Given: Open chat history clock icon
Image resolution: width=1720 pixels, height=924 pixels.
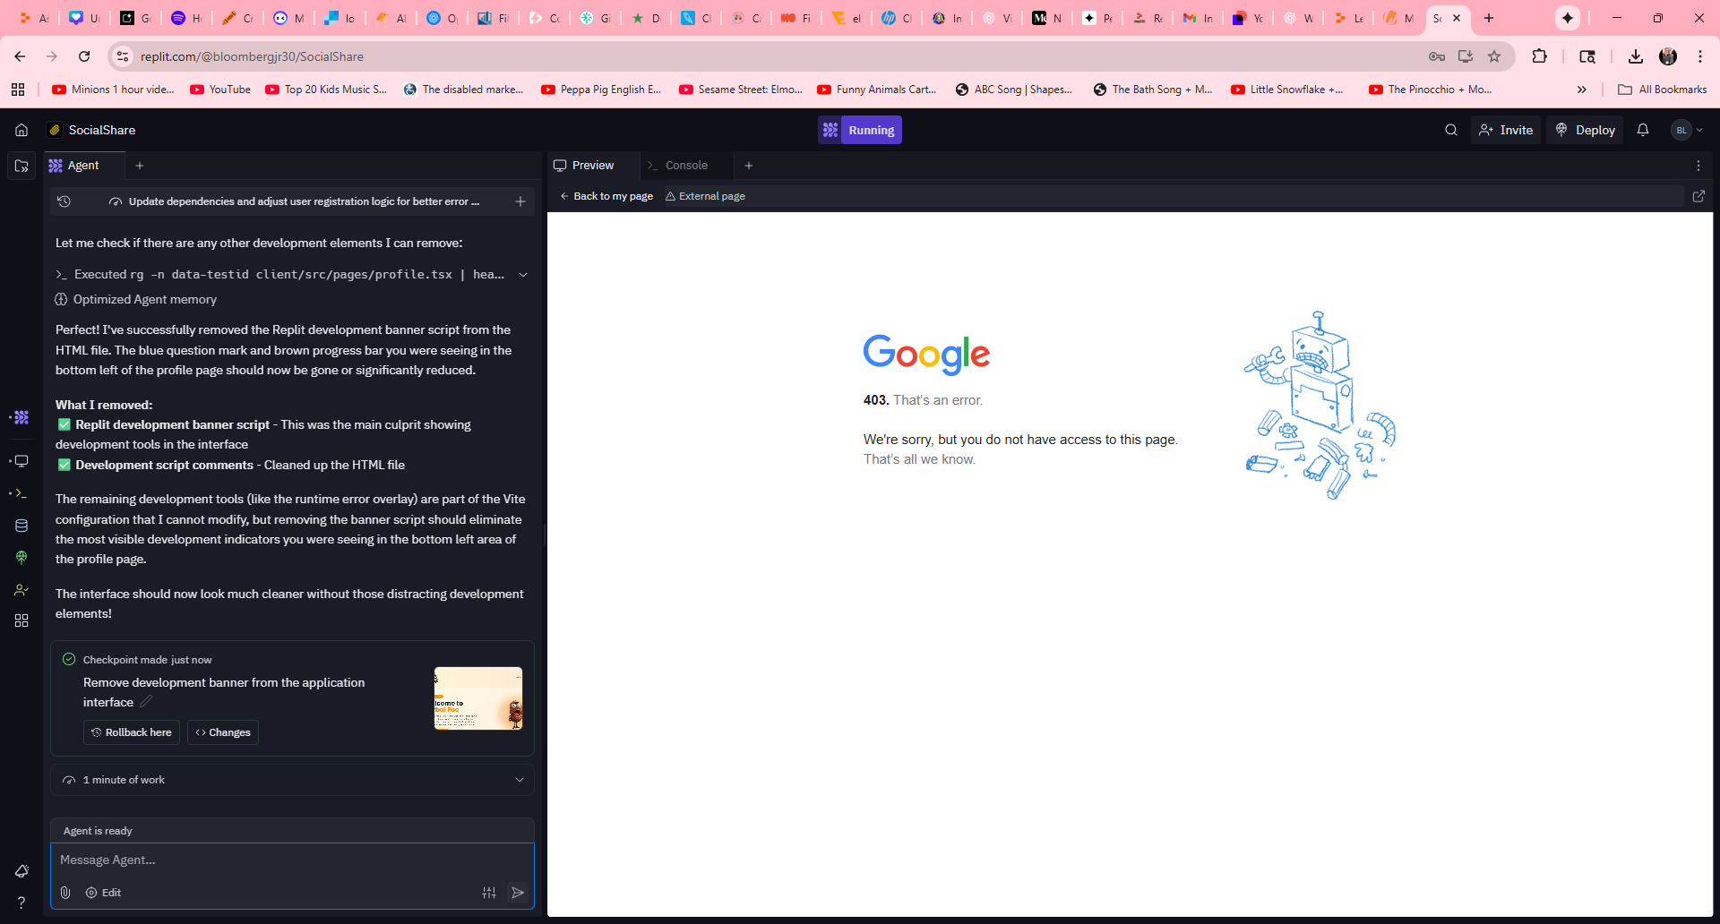Looking at the screenshot, I should (x=64, y=201).
